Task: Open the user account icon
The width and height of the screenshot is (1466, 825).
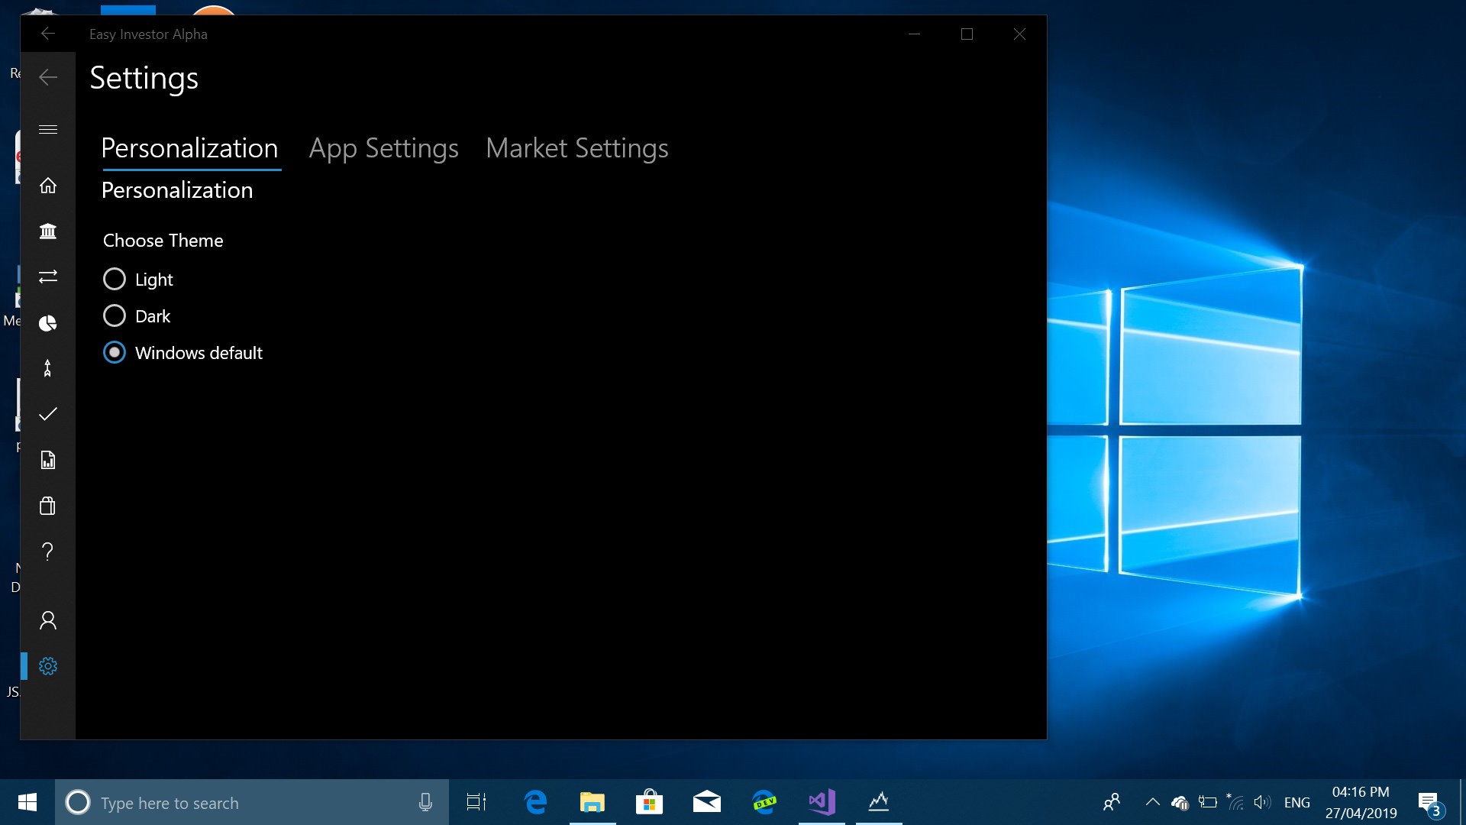Action: [48, 620]
